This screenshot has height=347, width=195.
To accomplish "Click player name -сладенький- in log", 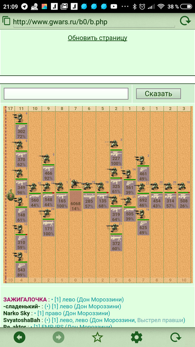I will click(22, 307).
